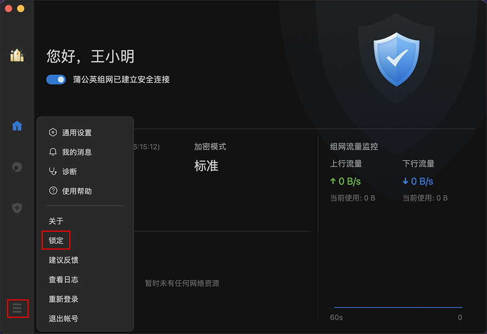Open the hamburger menu icon at sidebar bottom
The height and width of the screenshot is (334, 487).
pyautogui.click(x=17, y=308)
